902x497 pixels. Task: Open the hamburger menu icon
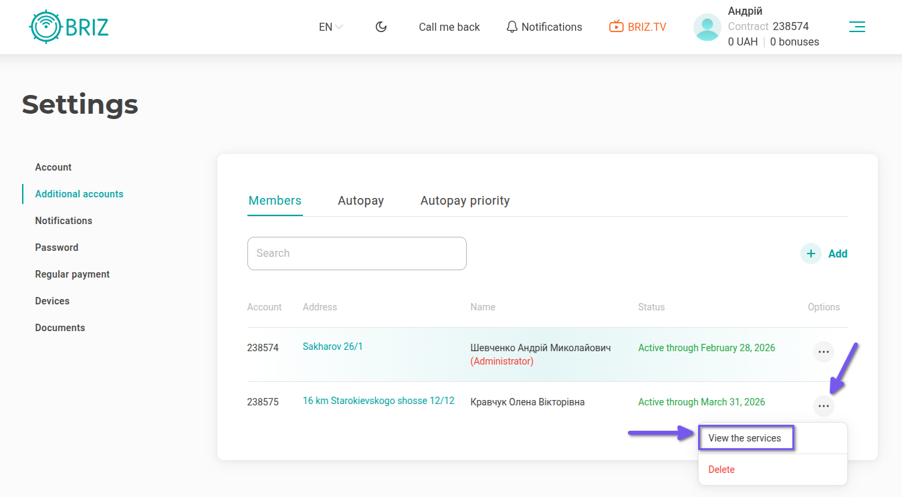click(x=857, y=27)
